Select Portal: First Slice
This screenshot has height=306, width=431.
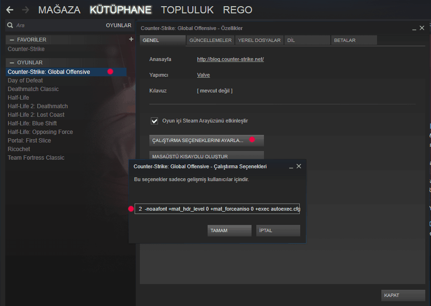click(29, 141)
